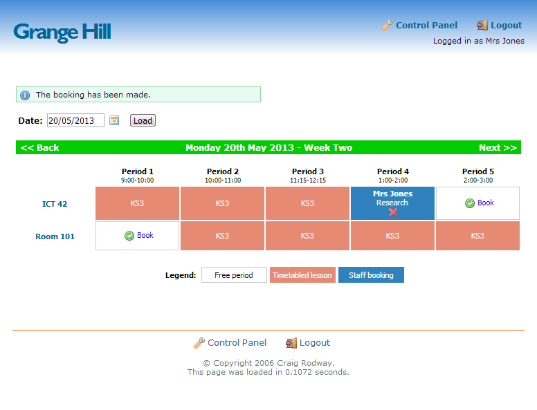The height and width of the screenshot is (410, 537).
Task: Click the calendar date picker icon
Action: coord(114,121)
